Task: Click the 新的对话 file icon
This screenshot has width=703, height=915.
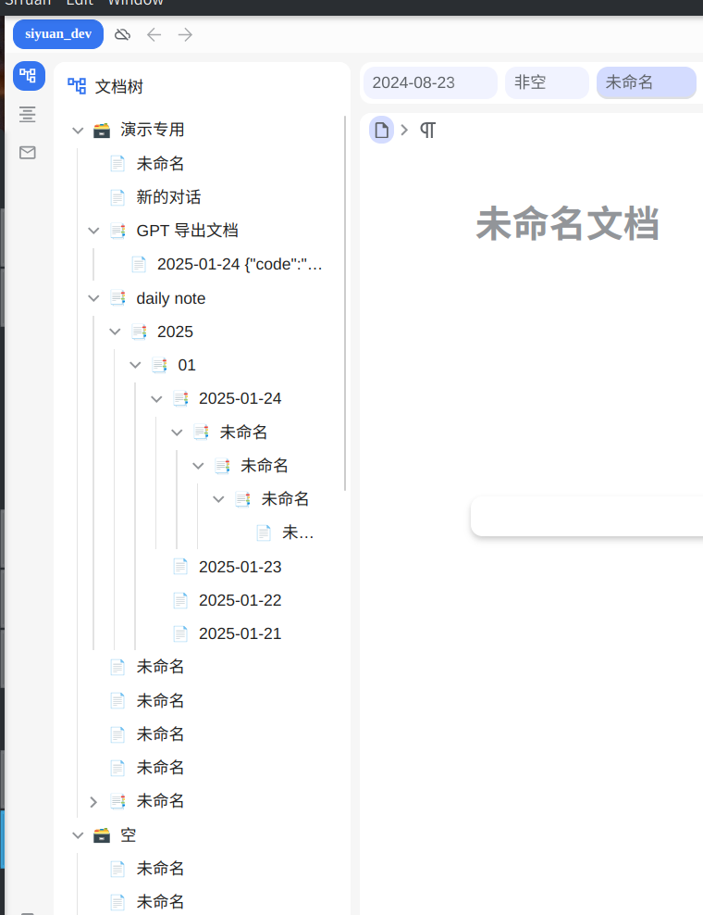Action: click(117, 197)
